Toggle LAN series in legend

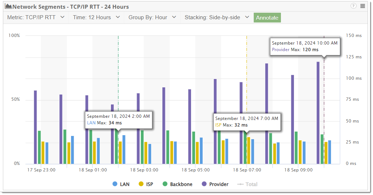(x=121, y=184)
